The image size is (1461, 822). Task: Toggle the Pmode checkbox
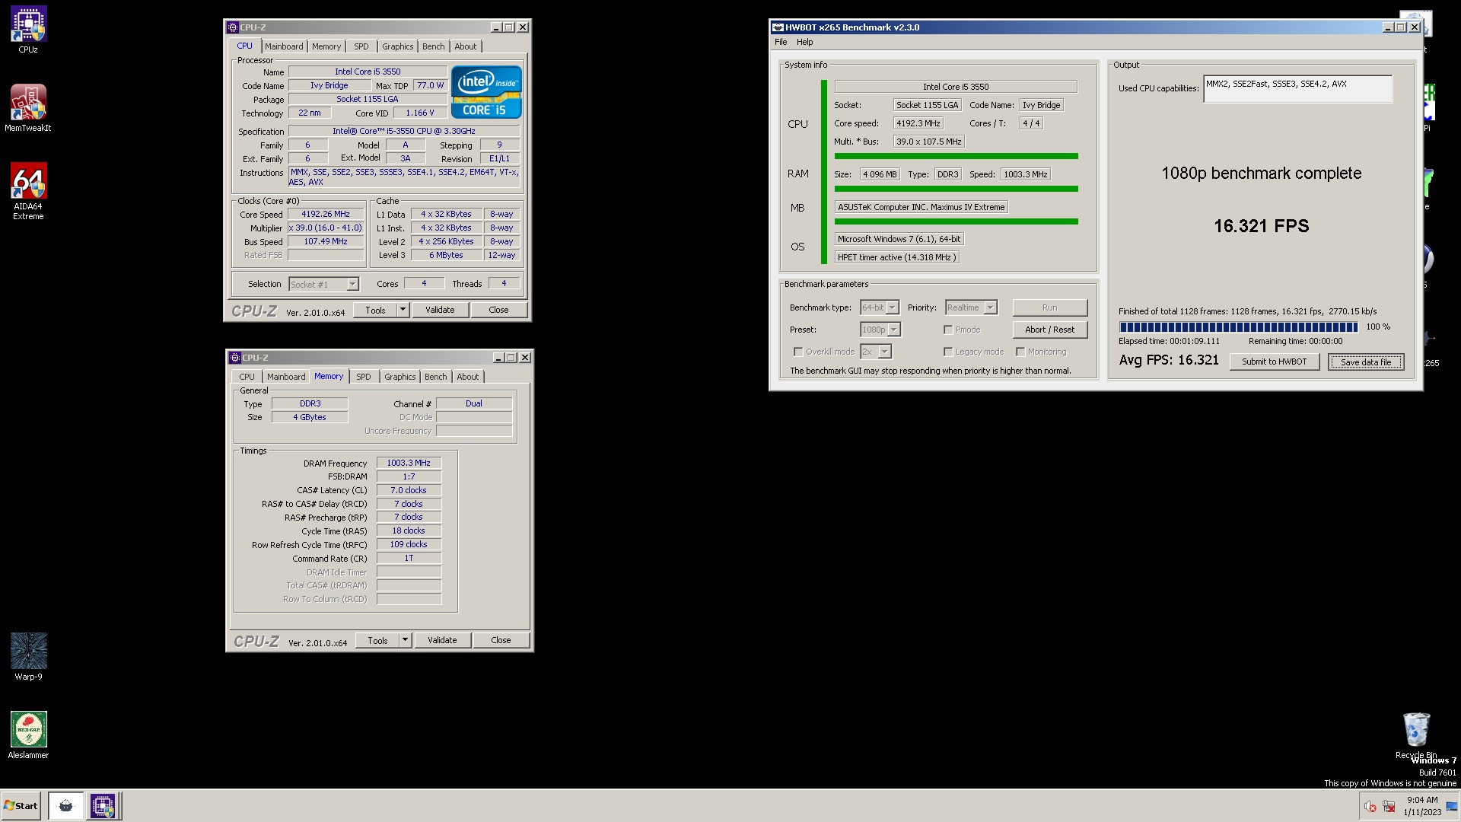[948, 330]
